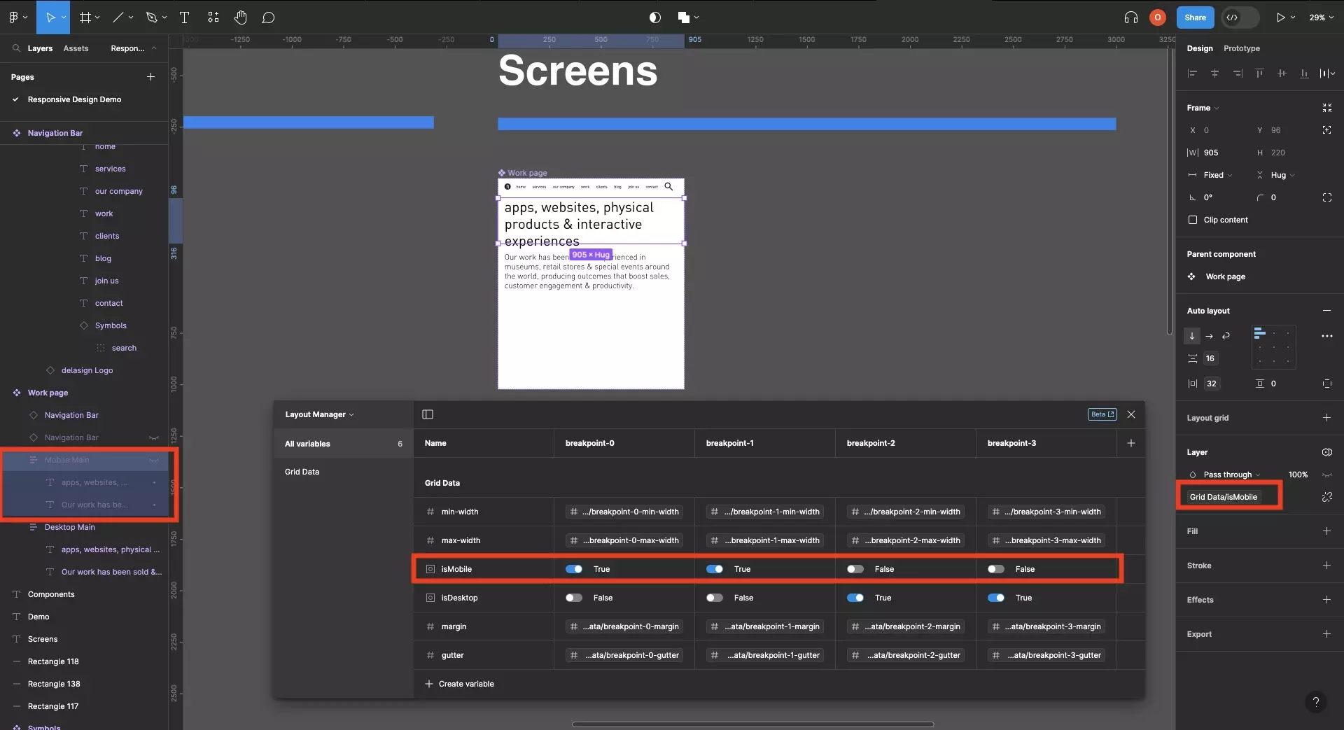1344x730 pixels.
Task: Open the Pass through blend mode dropdown
Action: coord(1231,475)
